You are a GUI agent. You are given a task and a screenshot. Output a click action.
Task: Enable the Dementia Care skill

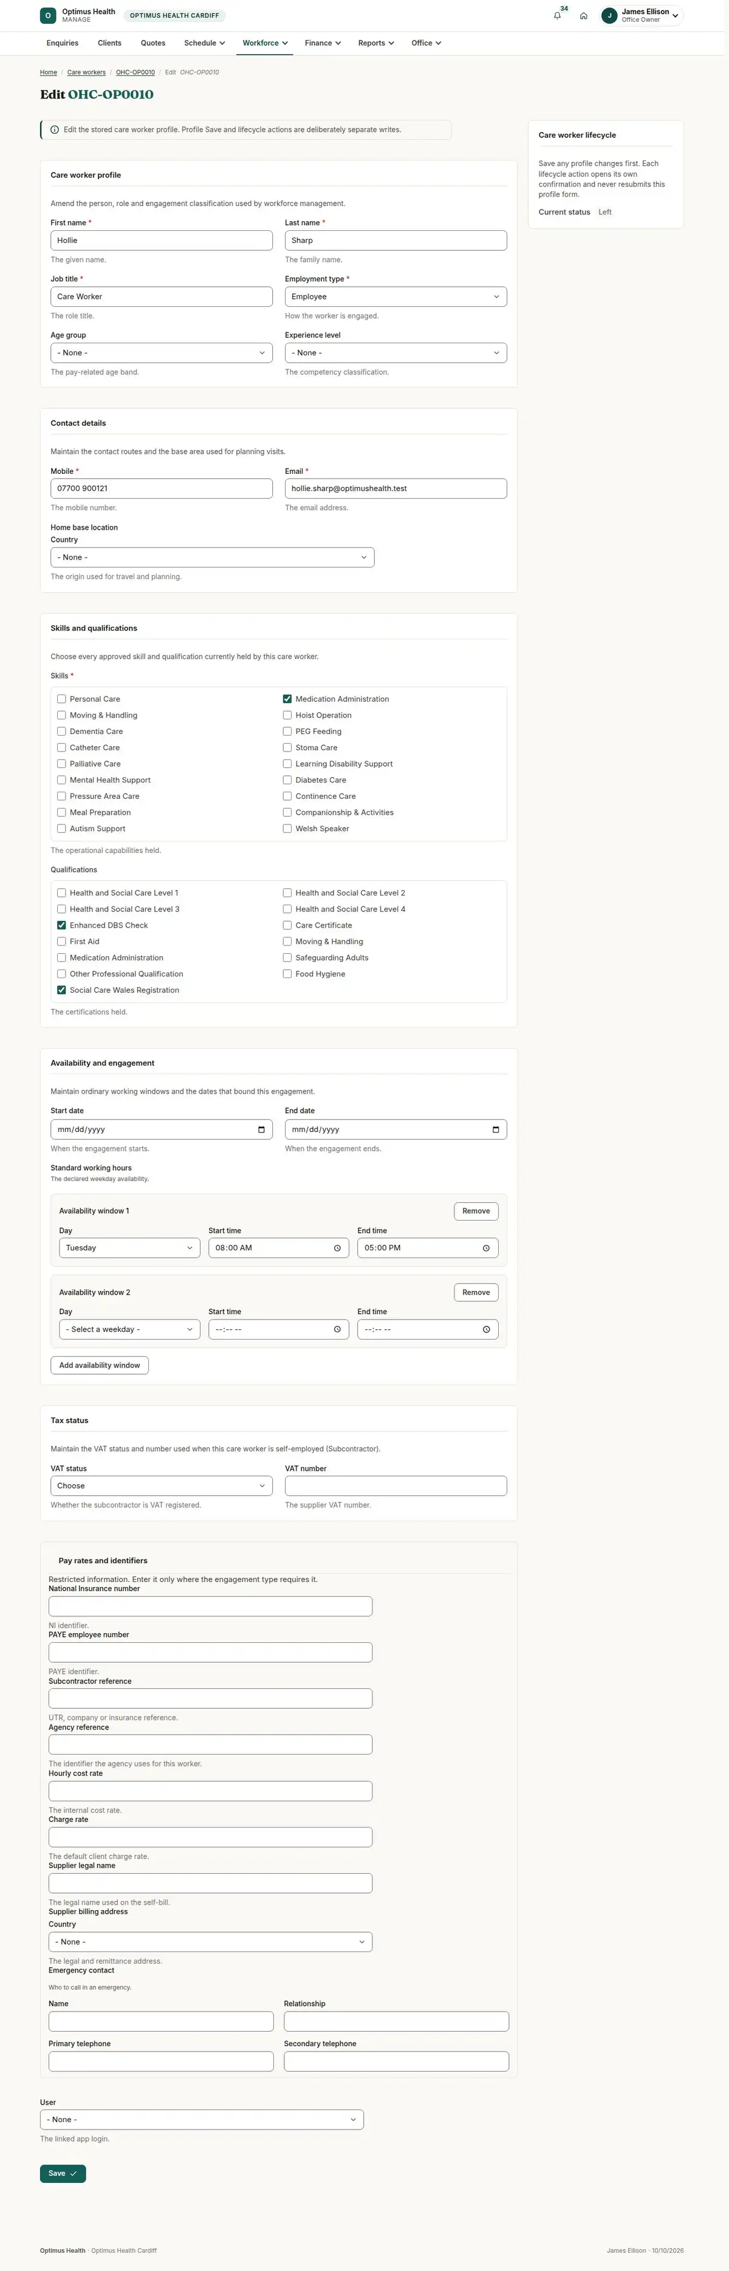tap(62, 731)
